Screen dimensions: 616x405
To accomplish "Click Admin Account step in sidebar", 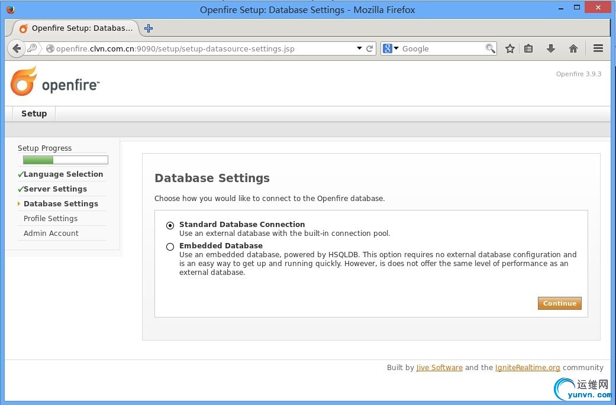I will click(x=51, y=233).
